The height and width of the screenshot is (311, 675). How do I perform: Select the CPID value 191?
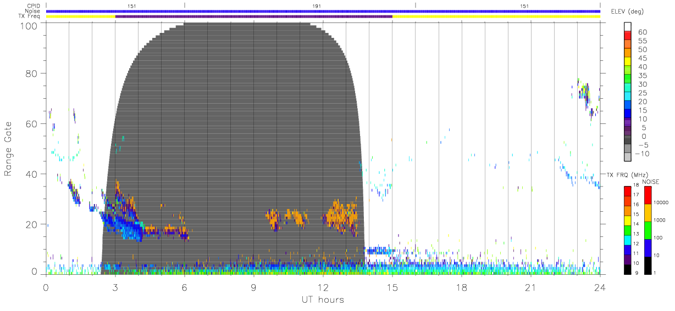[316, 6]
